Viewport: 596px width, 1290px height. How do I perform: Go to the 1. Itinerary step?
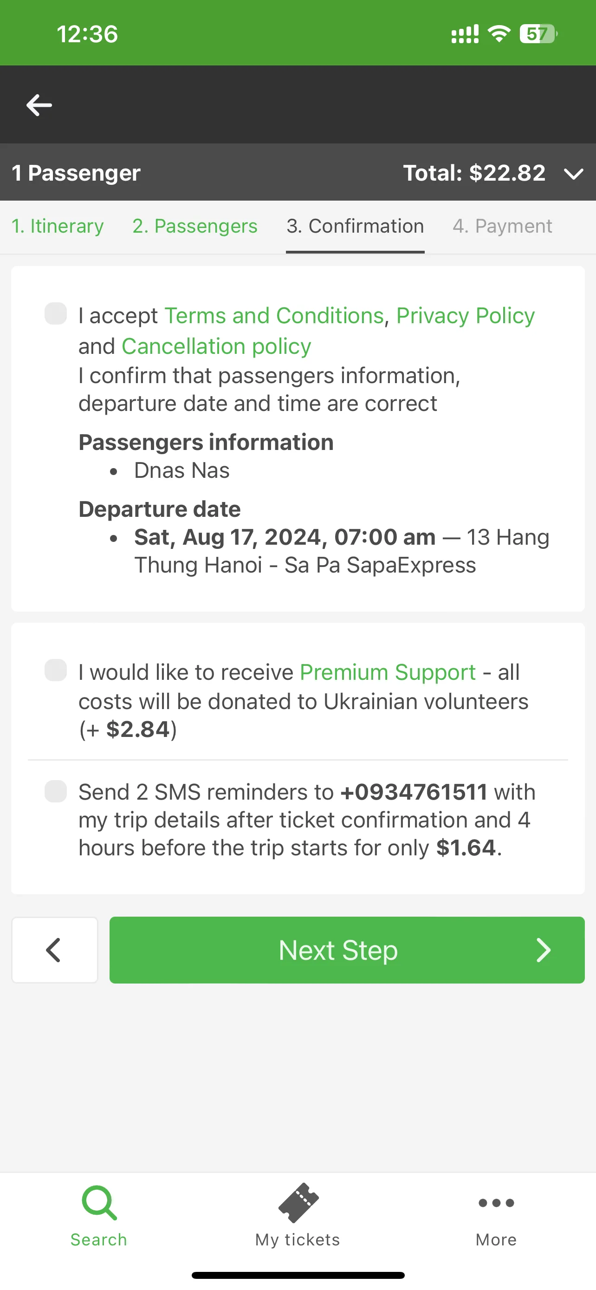[58, 226]
